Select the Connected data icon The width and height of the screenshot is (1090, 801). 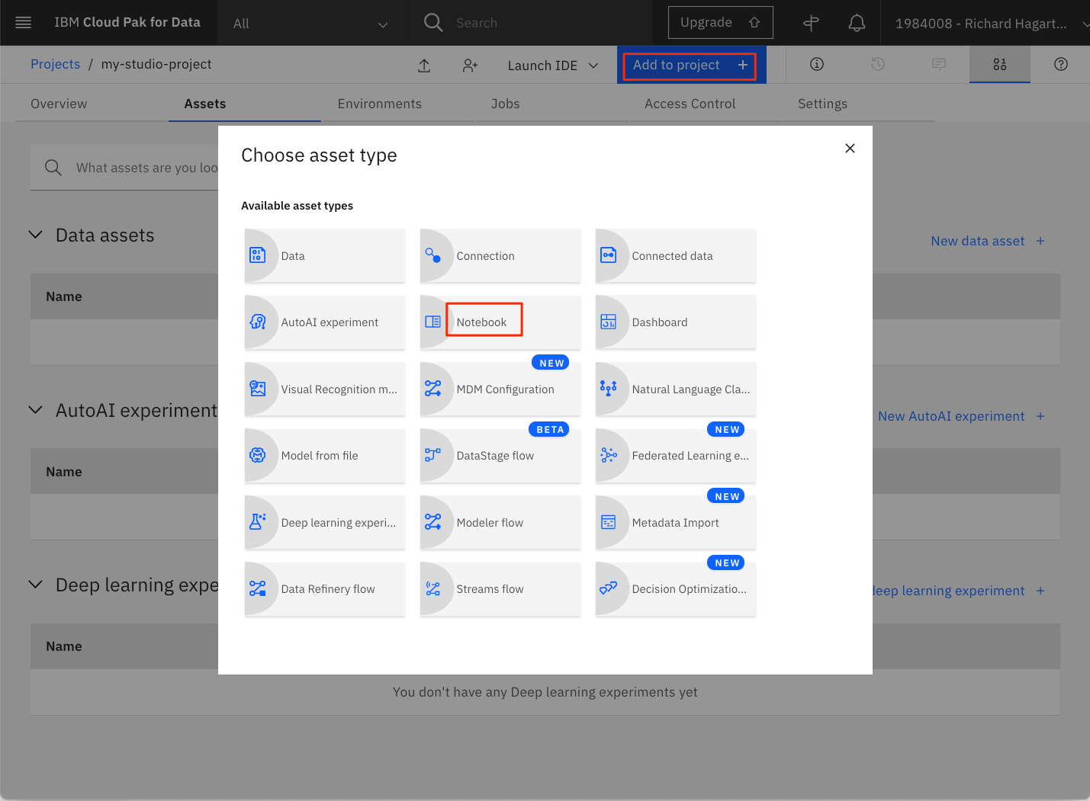point(609,255)
